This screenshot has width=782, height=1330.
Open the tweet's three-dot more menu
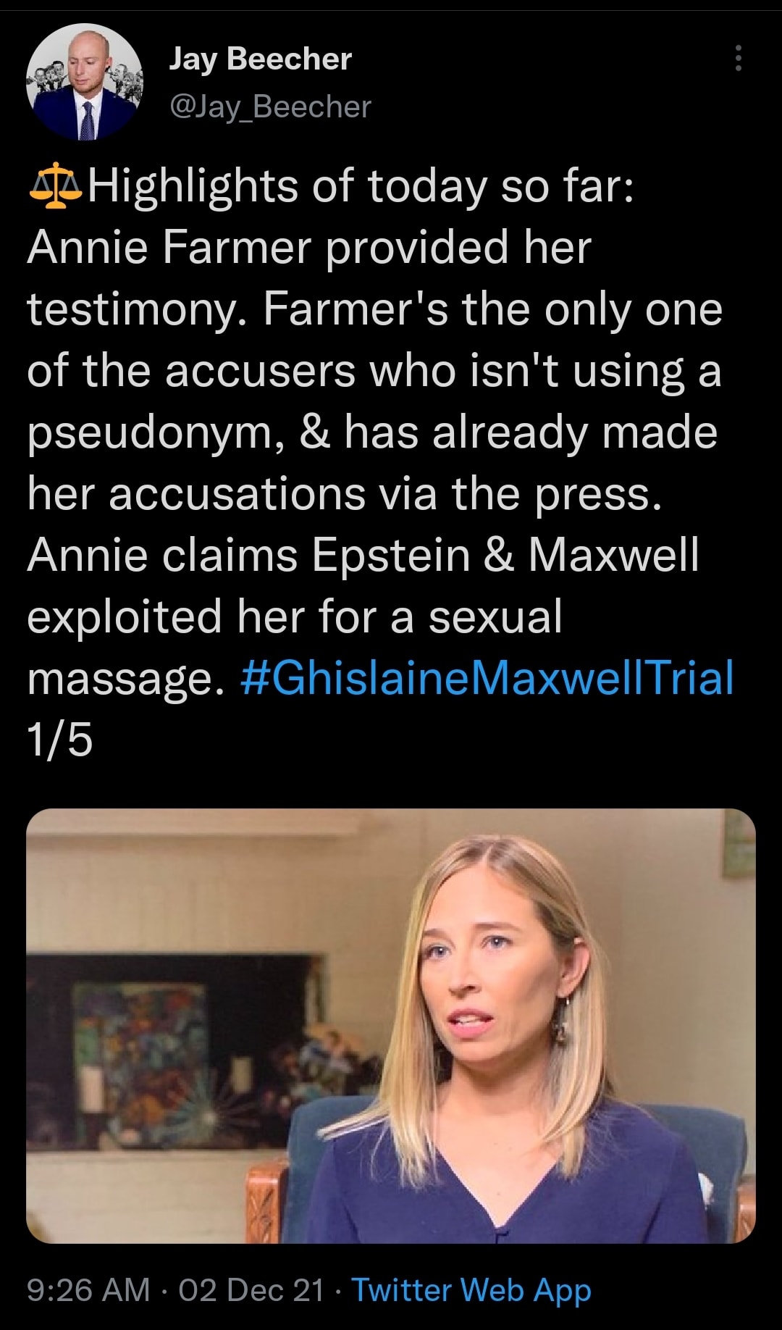pos(738,58)
